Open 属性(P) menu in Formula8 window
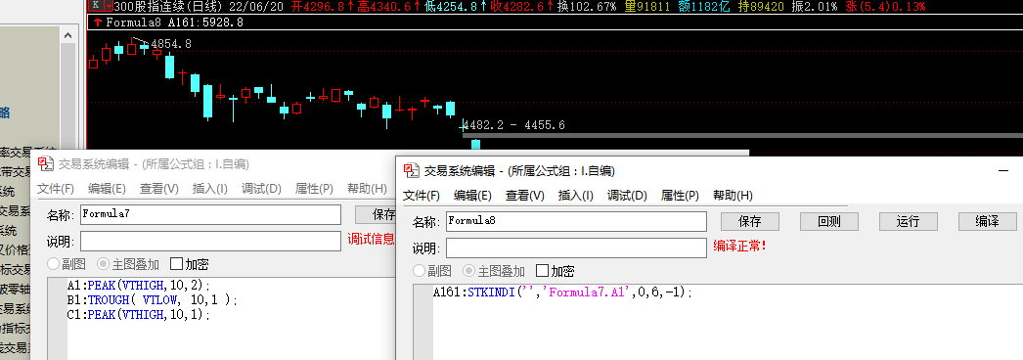Image resolution: width=1023 pixels, height=360 pixels. click(680, 196)
